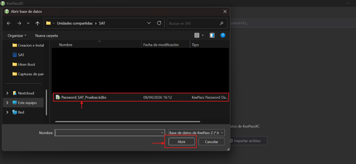Image resolution: width=356 pixels, height=164 pixels.
Task: Go back using the left arrow
Action: point(9,23)
